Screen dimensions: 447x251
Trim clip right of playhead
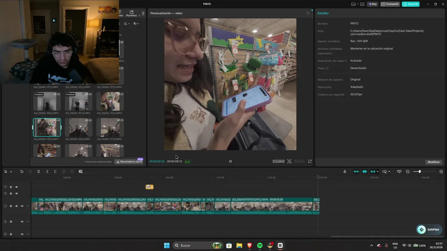coord(55,172)
